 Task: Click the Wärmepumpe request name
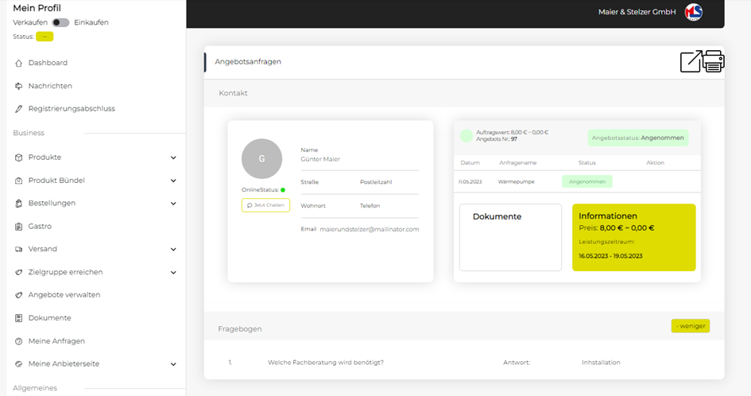[x=517, y=182]
